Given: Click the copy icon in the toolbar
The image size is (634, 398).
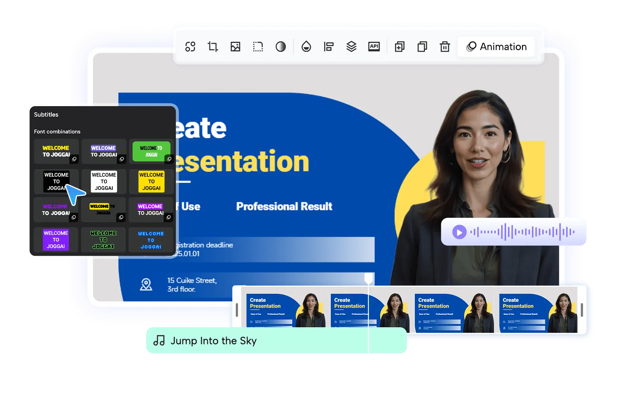Looking at the screenshot, I should click(x=422, y=47).
